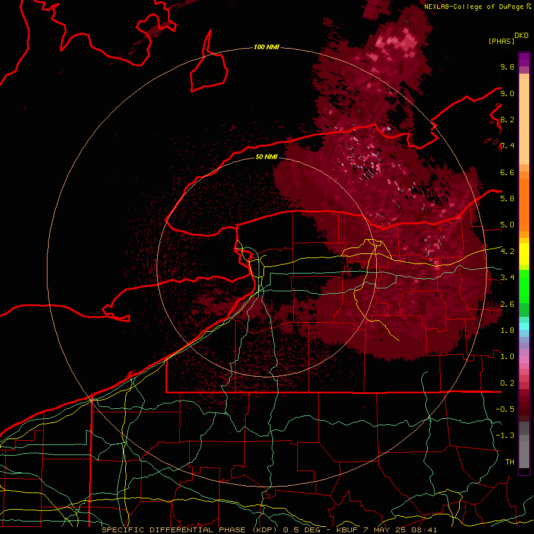Select the 5.0 scale value
The image size is (534, 534).
click(x=507, y=225)
